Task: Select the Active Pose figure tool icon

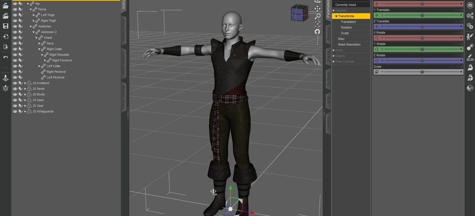Action: click(x=470, y=37)
